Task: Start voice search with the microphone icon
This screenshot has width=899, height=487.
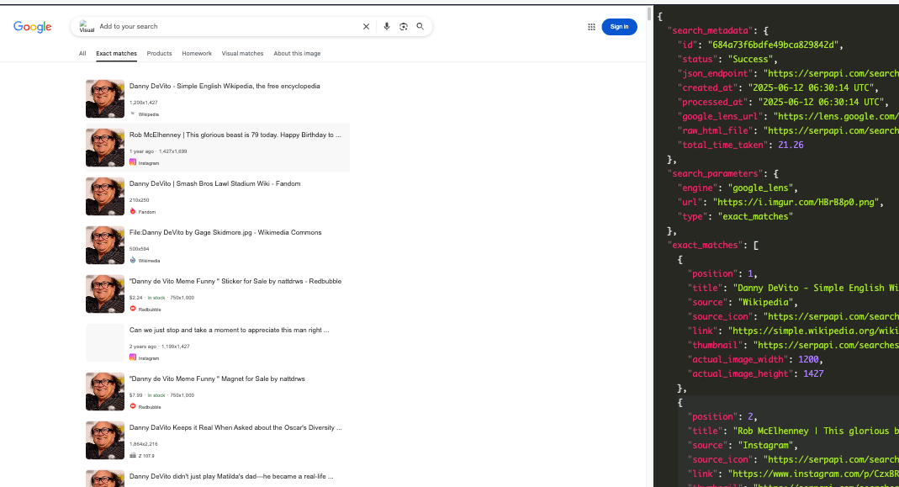Action: coord(387,26)
